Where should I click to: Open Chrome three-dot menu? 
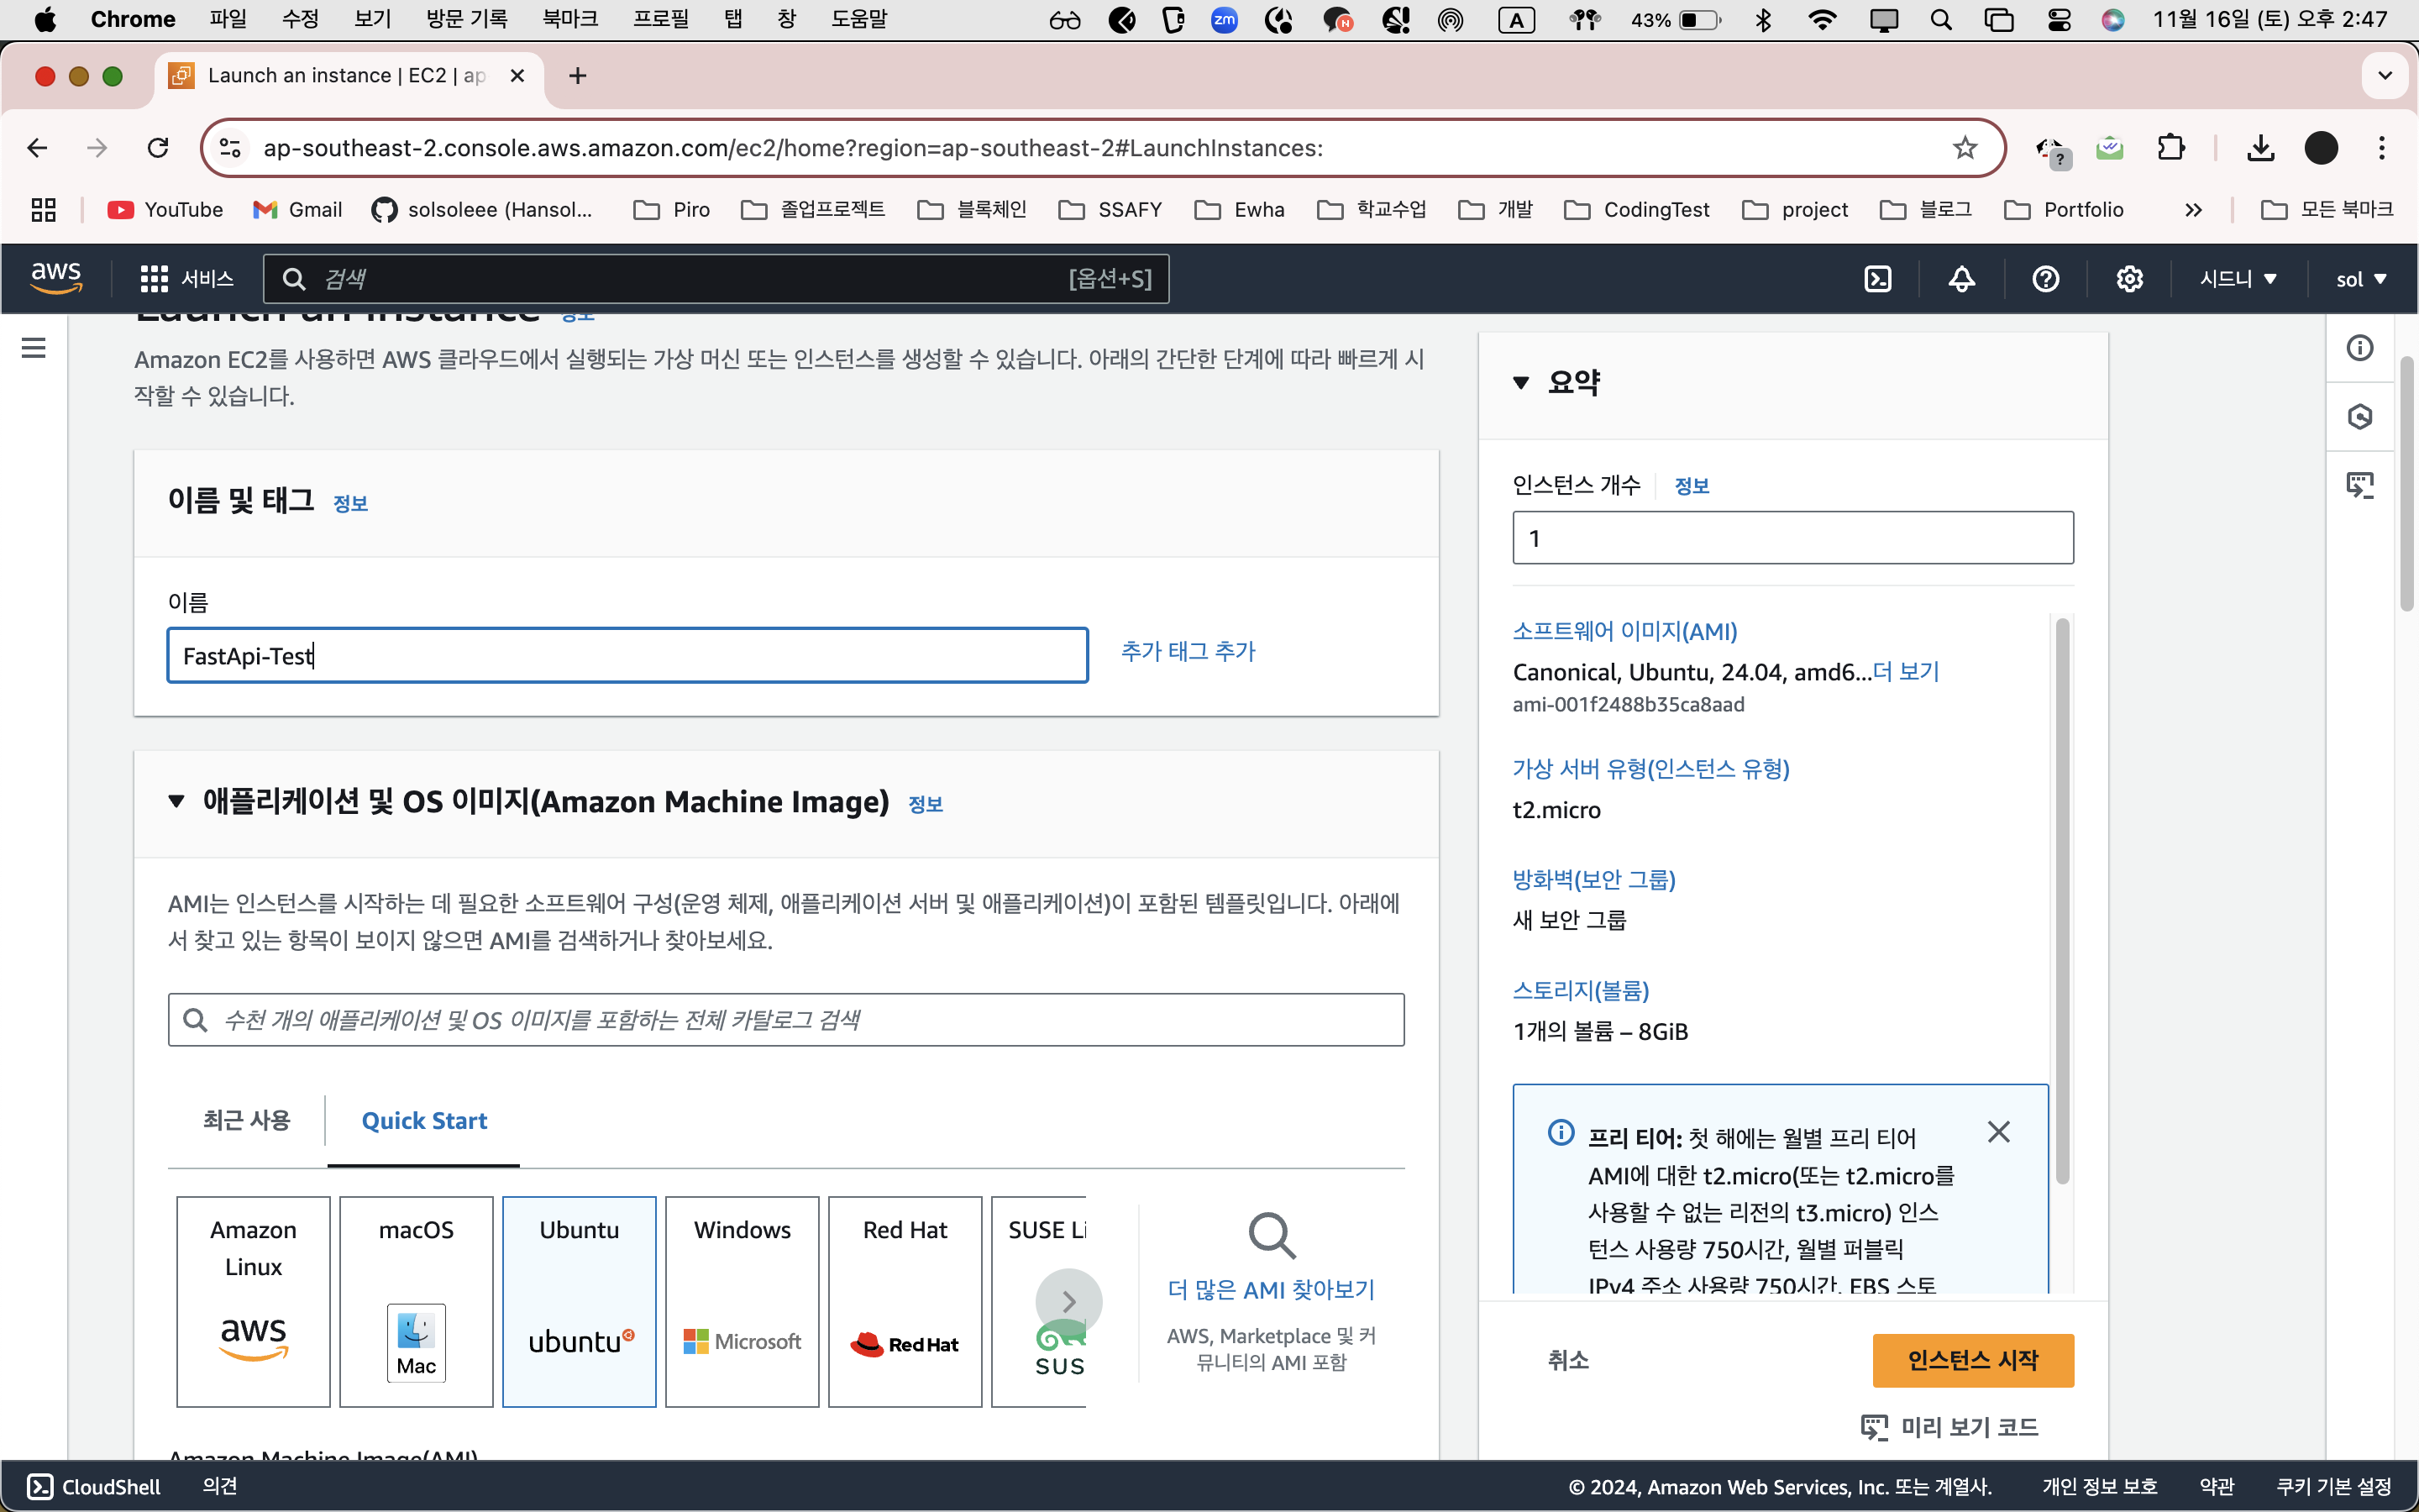(2382, 148)
